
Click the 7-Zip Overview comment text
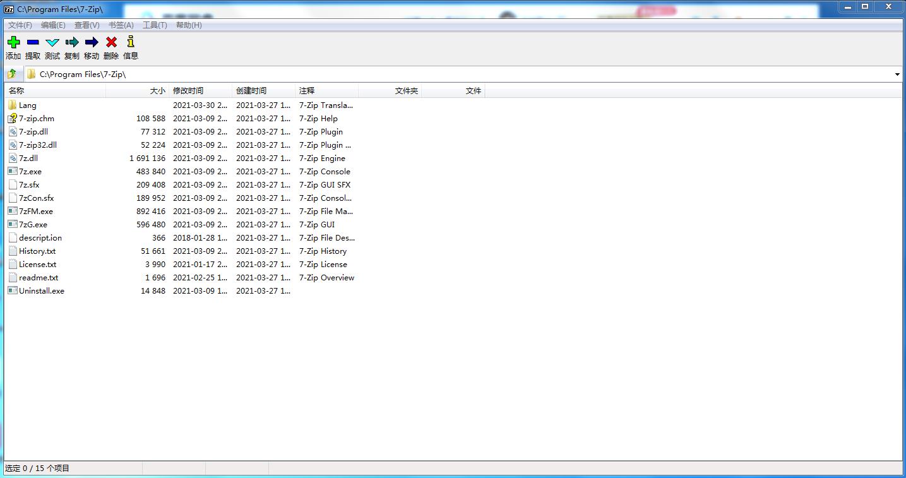click(x=326, y=278)
